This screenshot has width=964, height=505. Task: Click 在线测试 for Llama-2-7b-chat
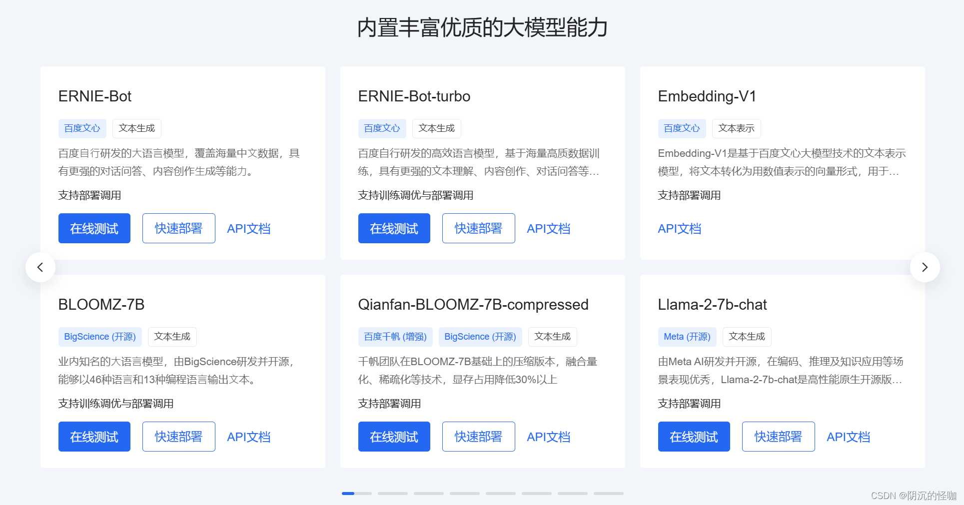coord(694,437)
